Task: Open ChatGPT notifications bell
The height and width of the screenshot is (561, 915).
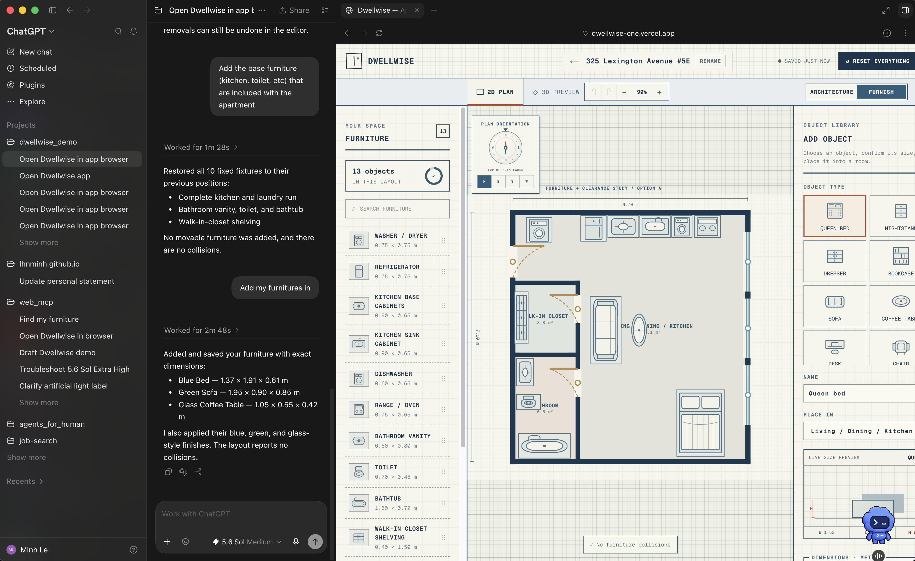Action: pyautogui.click(x=134, y=31)
